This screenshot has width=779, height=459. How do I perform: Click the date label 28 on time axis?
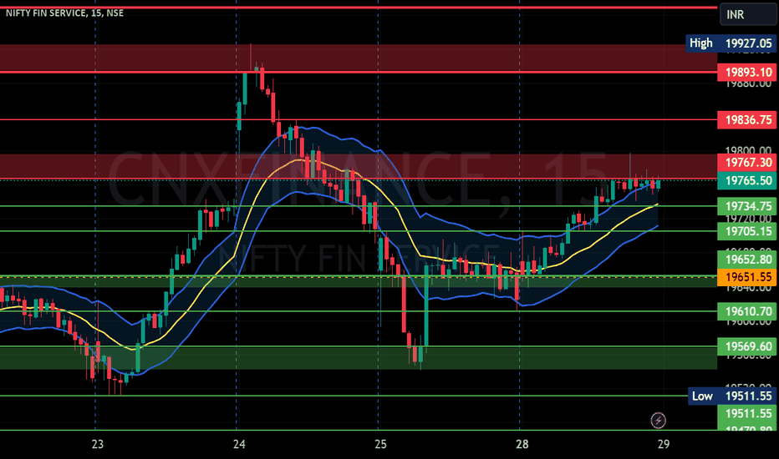[x=522, y=444]
